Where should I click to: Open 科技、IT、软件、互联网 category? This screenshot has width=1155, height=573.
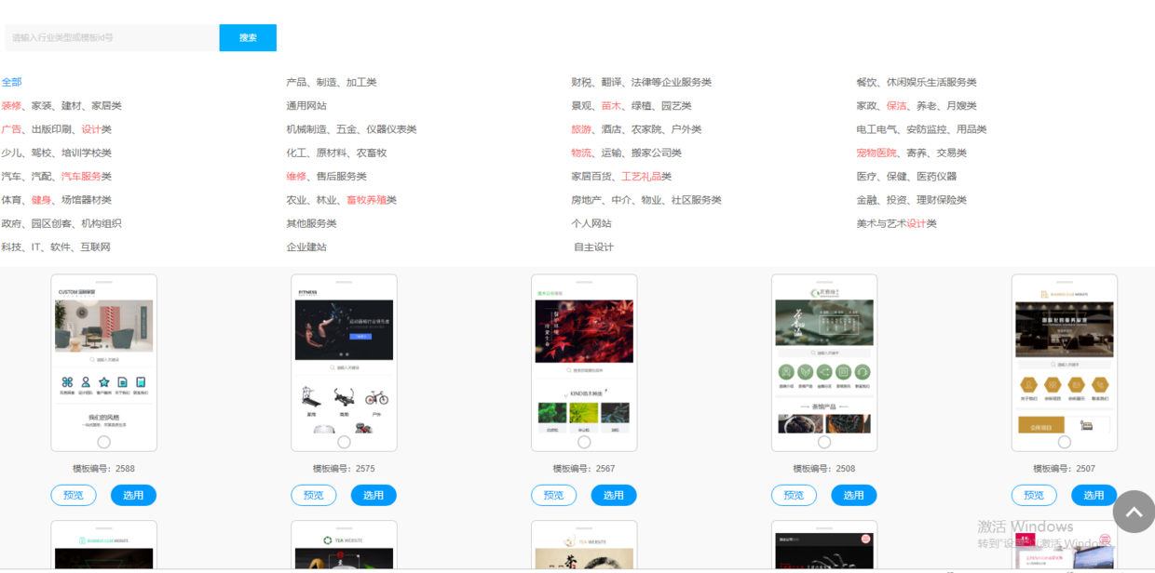(56, 247)
